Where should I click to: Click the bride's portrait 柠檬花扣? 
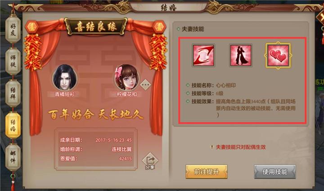click(126, 77)
